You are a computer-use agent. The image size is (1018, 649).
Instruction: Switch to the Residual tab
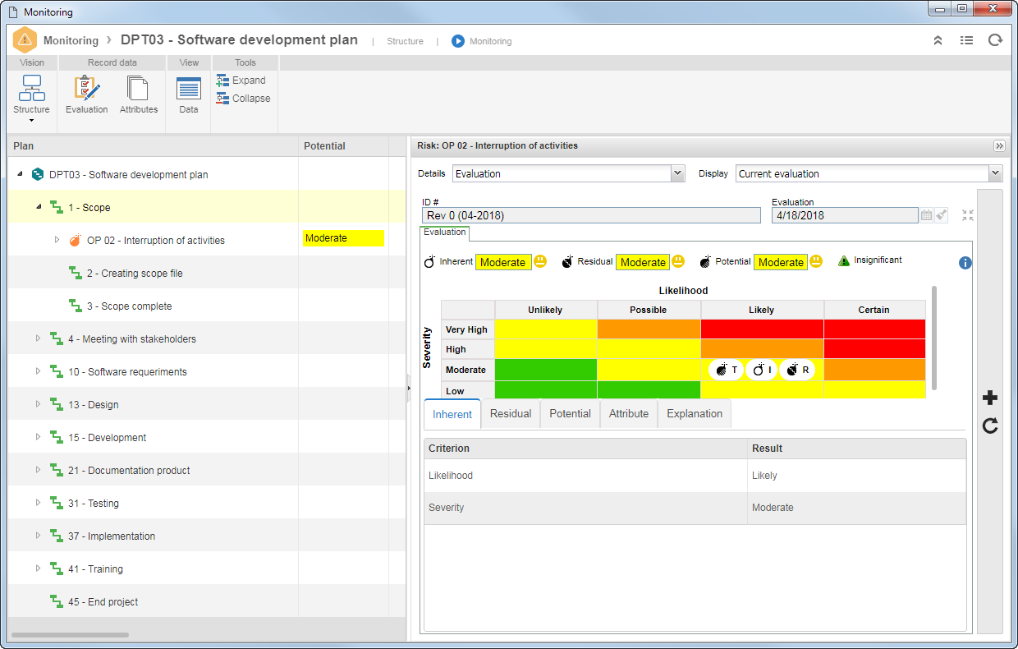point(511,414)
